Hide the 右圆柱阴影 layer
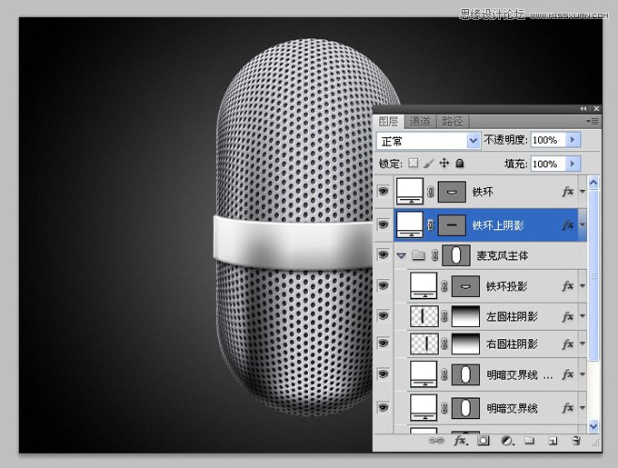 (384, 344)
